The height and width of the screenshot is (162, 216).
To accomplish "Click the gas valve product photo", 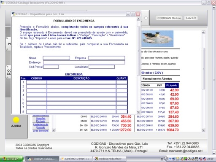I will click(157, 39).
